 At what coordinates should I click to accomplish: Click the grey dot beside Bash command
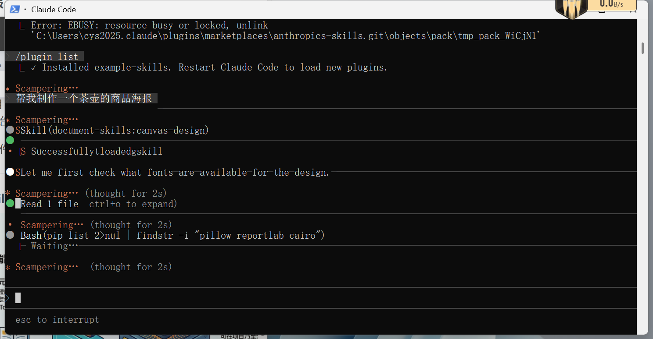tap(10, 235)
